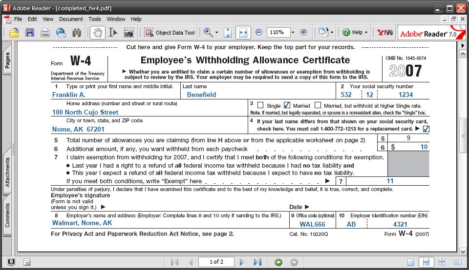Click the zoom percentage field showing 110%
Viewport: 469px width, 270px height.
tap(278, 32)
